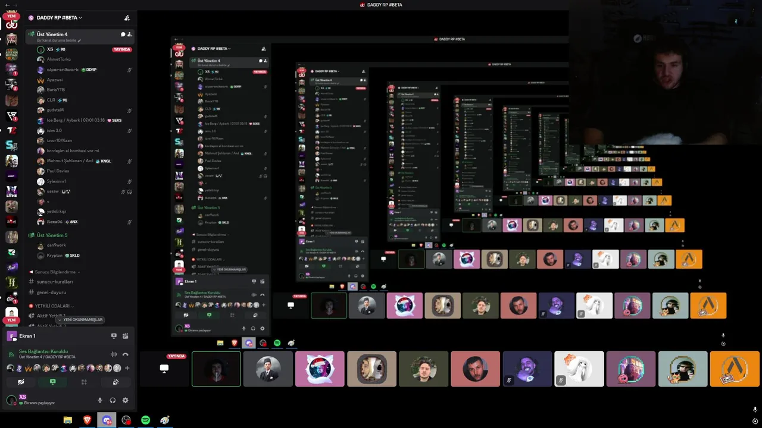762x428 pixels.
Task: Click the Discord taskbar icon
Action: coord(107,420)
